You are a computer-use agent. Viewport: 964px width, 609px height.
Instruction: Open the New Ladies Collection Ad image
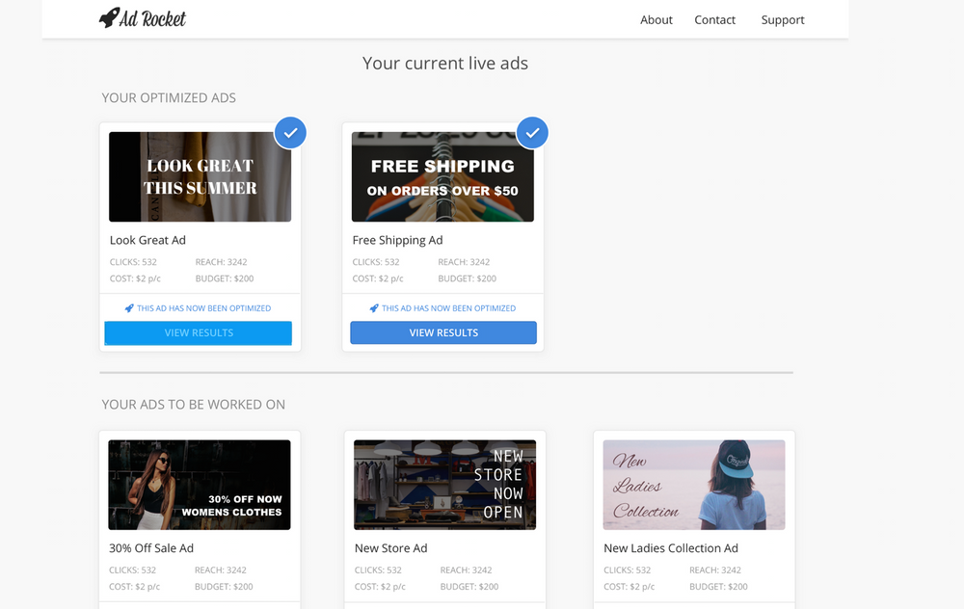coord(693,484)
